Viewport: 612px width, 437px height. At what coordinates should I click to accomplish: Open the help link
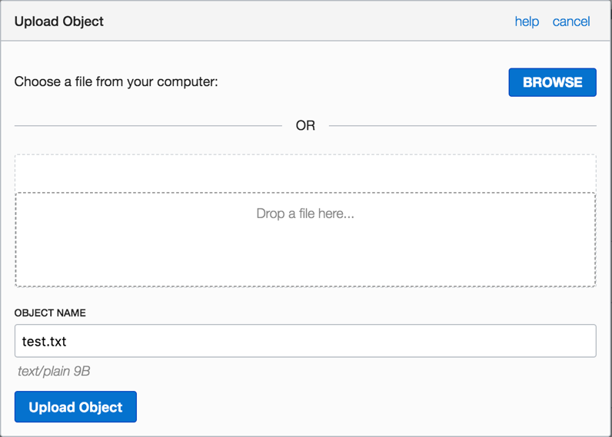click(527, 22)
